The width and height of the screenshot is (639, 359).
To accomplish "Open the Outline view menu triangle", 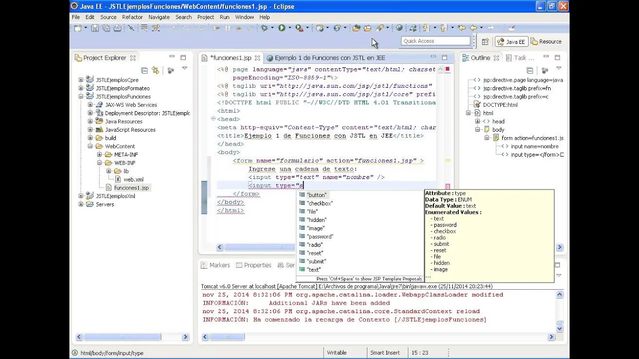I will click(x=559, y=69).
